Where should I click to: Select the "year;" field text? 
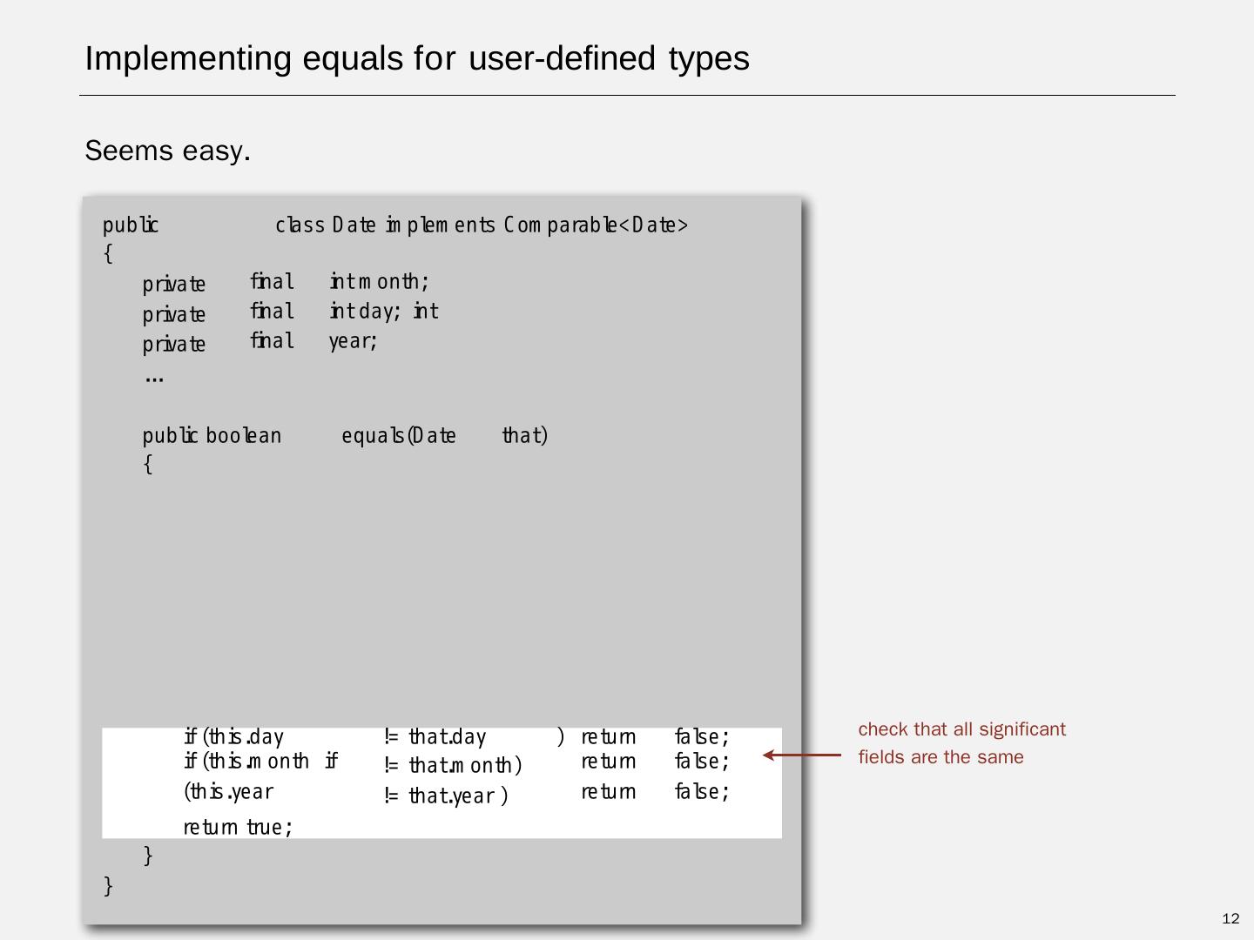(353, 341)
